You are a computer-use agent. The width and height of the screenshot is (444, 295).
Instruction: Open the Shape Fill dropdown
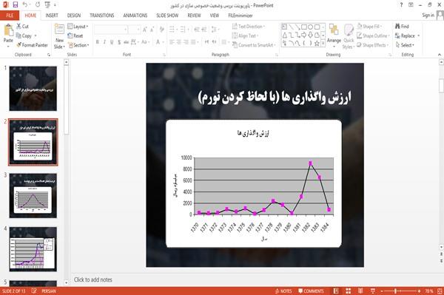[369, 27]
